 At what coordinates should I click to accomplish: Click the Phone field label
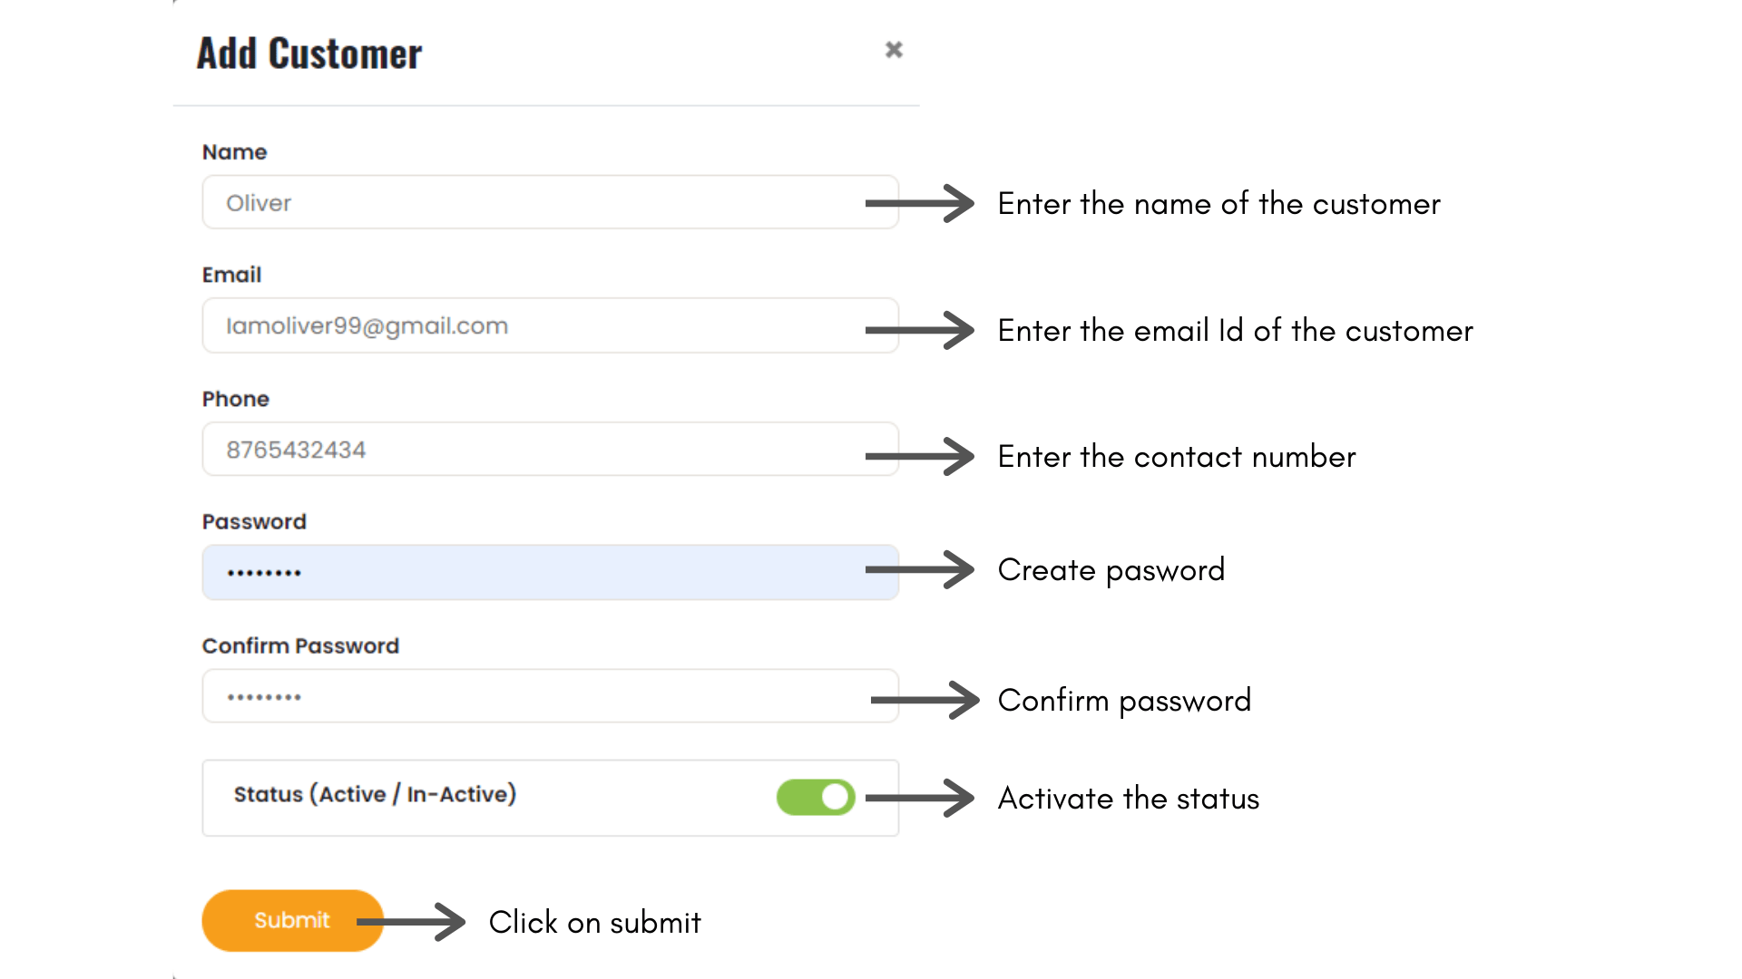235,399
